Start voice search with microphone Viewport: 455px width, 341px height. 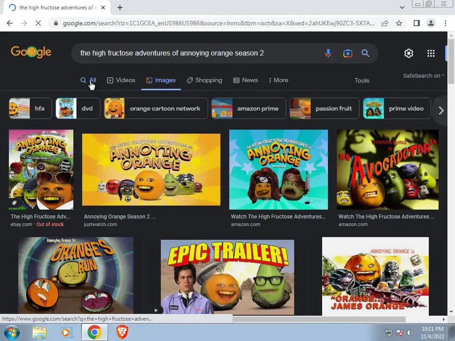click(328, 53)
